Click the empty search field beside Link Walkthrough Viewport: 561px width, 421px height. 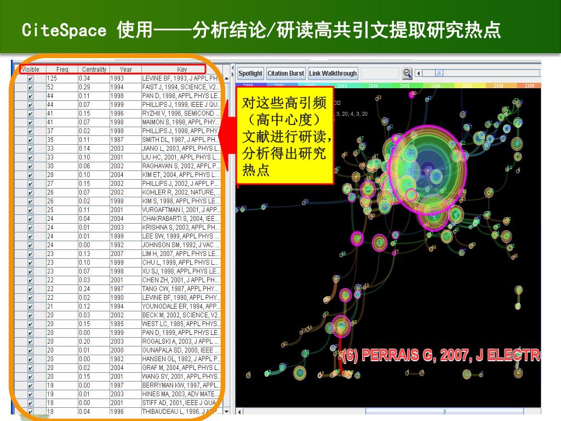[380, 73]
